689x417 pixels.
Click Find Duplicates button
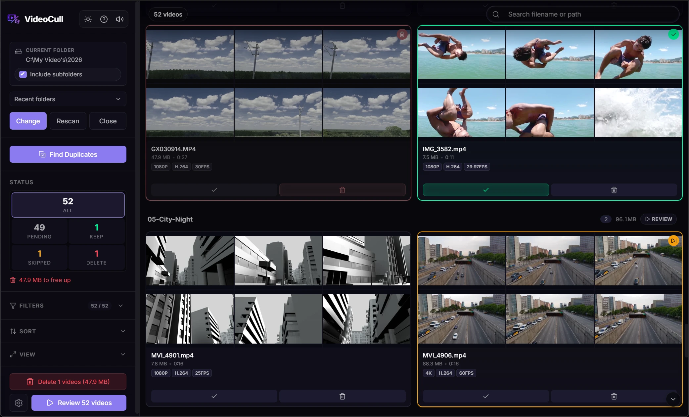[68, 154]
